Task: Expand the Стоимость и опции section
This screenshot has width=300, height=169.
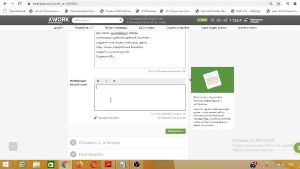Action: [99, 143]
